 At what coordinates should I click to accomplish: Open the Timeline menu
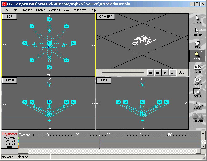pos(26,10)
